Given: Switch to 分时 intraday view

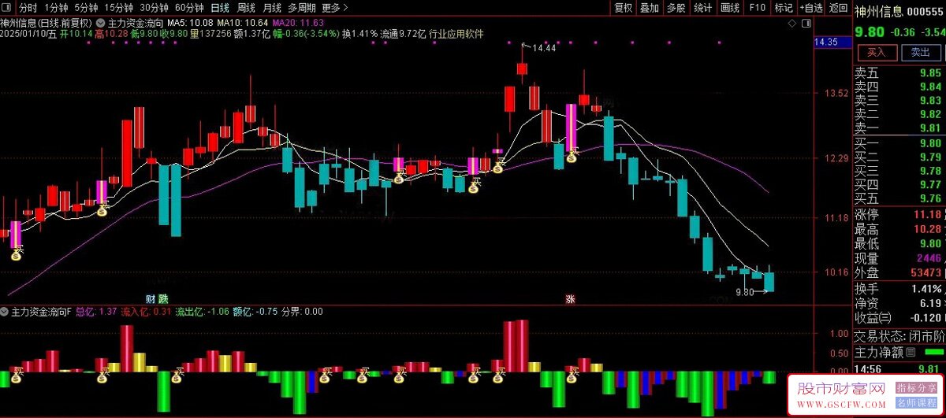Looking at the screenshot, I should (x=28, y=8).
